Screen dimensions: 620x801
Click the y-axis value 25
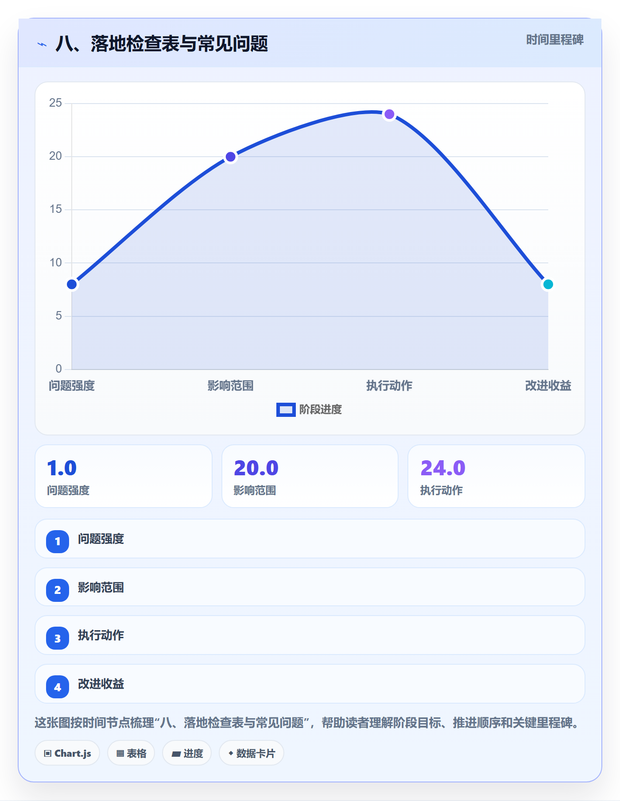pos(56,103)
